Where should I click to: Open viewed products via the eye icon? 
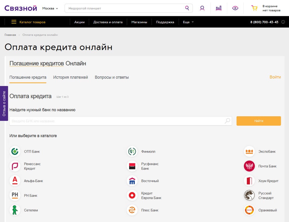(235, 8)
